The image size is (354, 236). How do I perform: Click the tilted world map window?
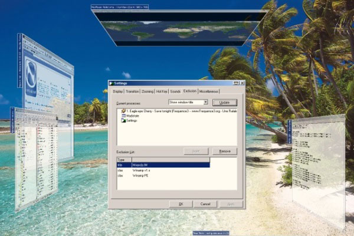coord(171,28)
